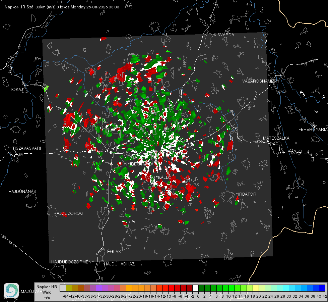Click the MÁTÉSZALKA city label
This screenshot has width=328, height=302.
pyautogui.click(x=276, y=138)
